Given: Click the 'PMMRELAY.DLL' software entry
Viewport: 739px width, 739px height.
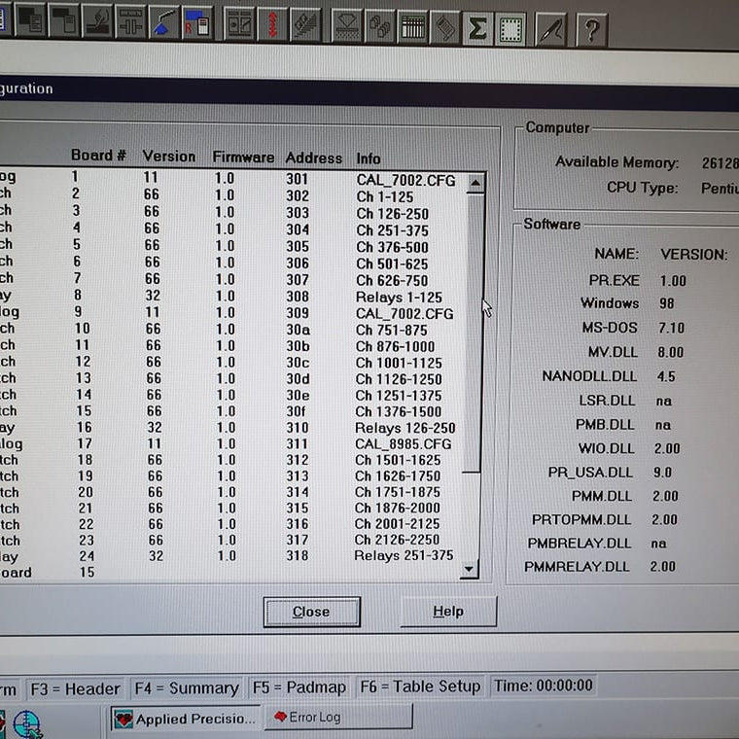Looking at the screenshot, I should 577,566.
